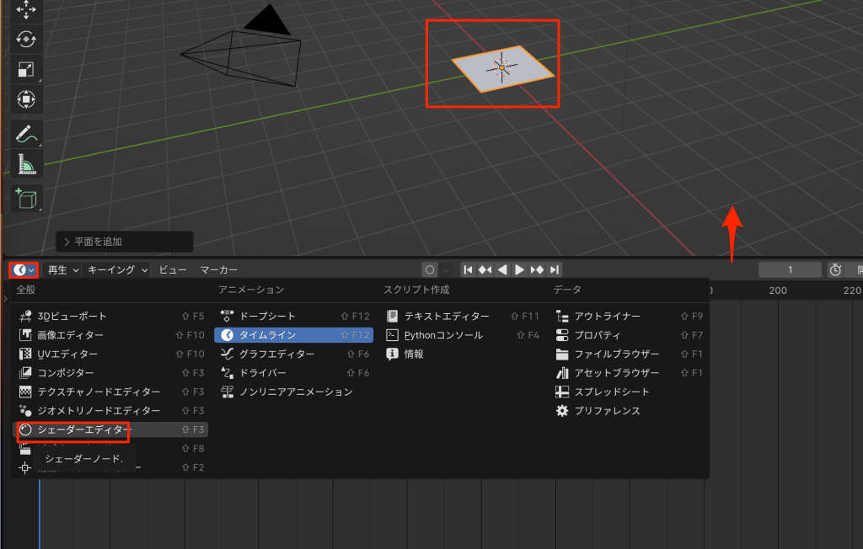Select the Rotate tool
The height and width of the screenshot is (549, 863).
(26, 39)
